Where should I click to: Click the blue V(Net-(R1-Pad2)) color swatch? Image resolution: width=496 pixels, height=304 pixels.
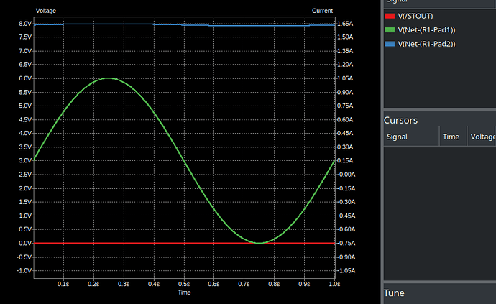pyautogui.click(x=390, y=44)
